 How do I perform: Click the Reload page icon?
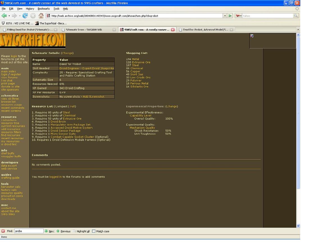(25, 16)
